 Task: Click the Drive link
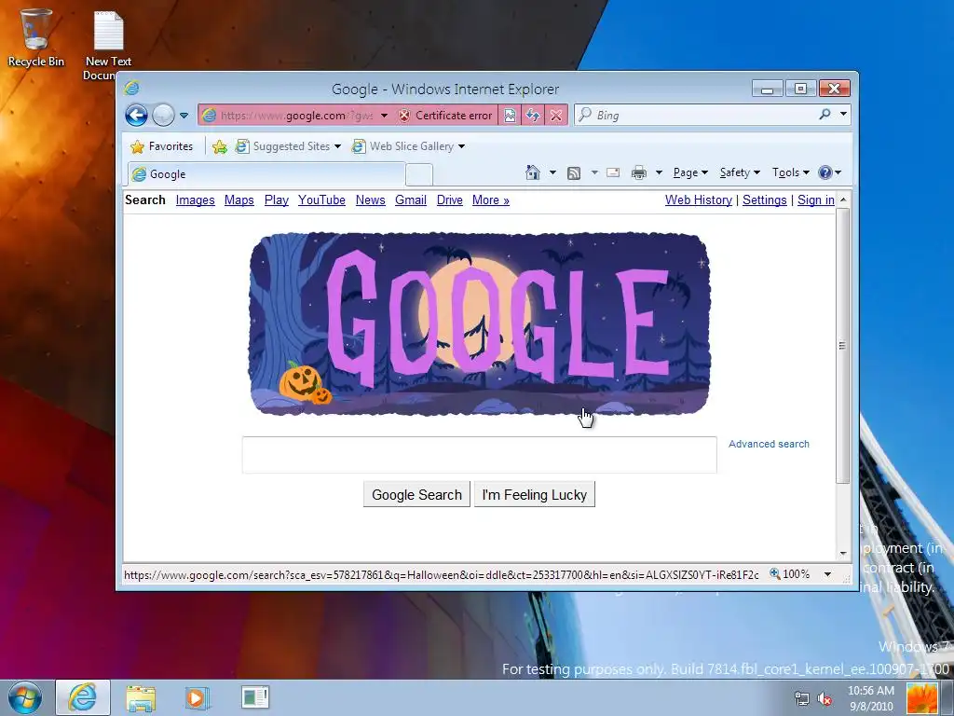point(450,200)
